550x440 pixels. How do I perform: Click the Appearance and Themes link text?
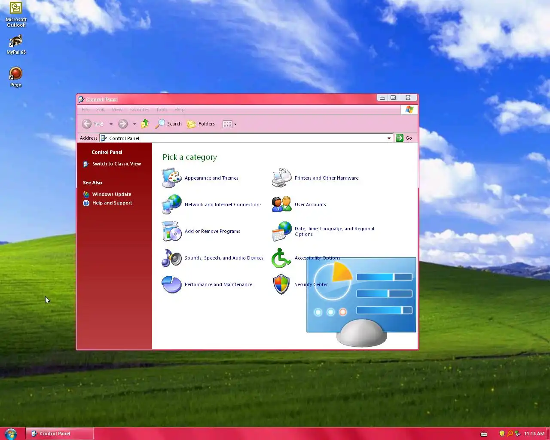coord(211,178)
